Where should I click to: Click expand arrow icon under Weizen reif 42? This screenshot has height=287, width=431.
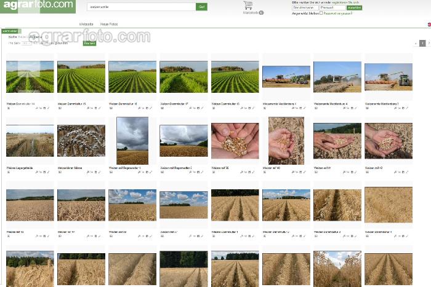407,172
